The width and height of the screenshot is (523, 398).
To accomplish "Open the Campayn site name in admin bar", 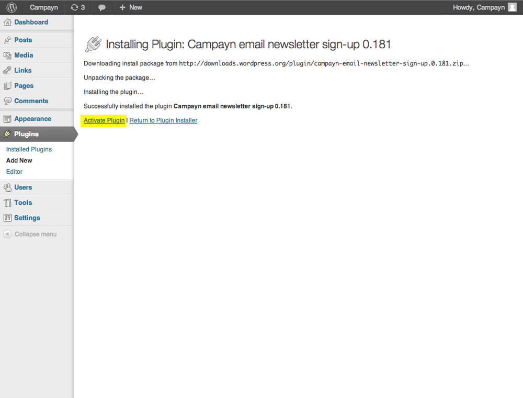I will (44, 7).
